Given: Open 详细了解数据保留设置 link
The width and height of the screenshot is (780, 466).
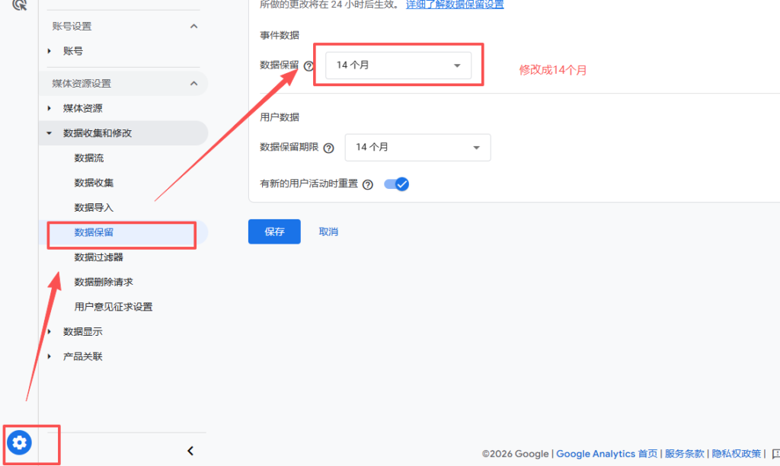Looking at the screenshot, I should point(454,5).
